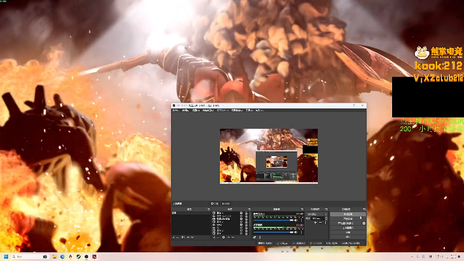This screenshot has height=261, width=464.
Task: Mute the 桌面音频 speaker icon
Action: [x=296, y=232]
